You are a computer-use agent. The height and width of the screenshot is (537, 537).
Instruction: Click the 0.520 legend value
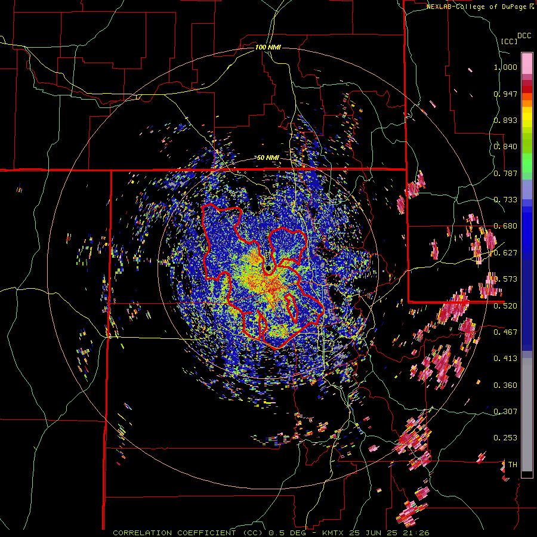click(505, 306)
